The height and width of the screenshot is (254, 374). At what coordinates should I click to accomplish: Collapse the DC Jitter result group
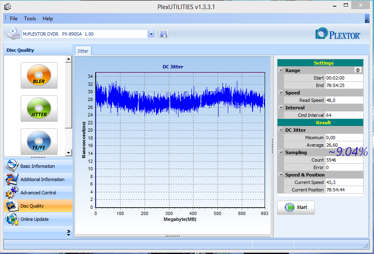[281, 130]
